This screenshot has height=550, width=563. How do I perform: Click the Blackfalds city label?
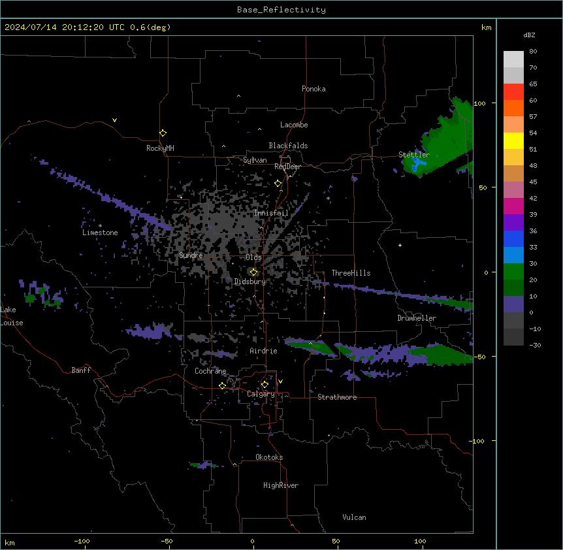[288, 146]
